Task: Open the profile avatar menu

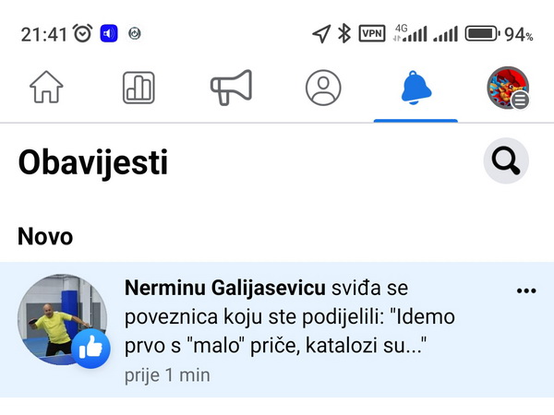Action: click(507, 89)
